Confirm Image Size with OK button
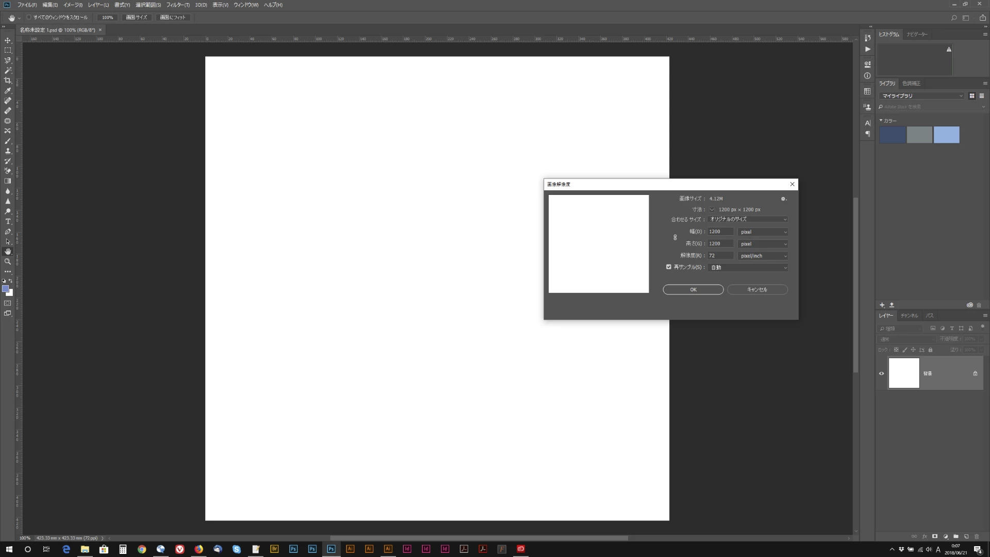Screen dimensions: 990x557 click(693, 290)
